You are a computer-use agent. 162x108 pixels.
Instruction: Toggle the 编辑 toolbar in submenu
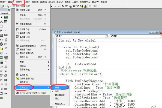coord(60,87)
